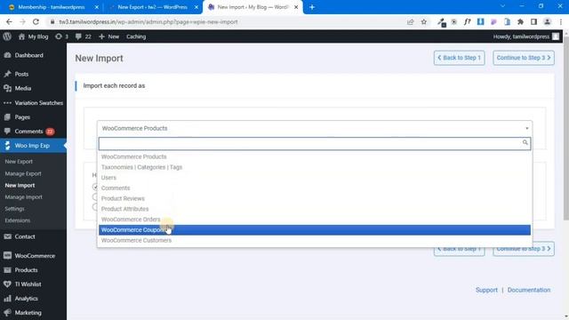The height and width of the screenshot is (320, 569).
Task: Click top Continue to Step 3 button
Action: coord(524,58)
